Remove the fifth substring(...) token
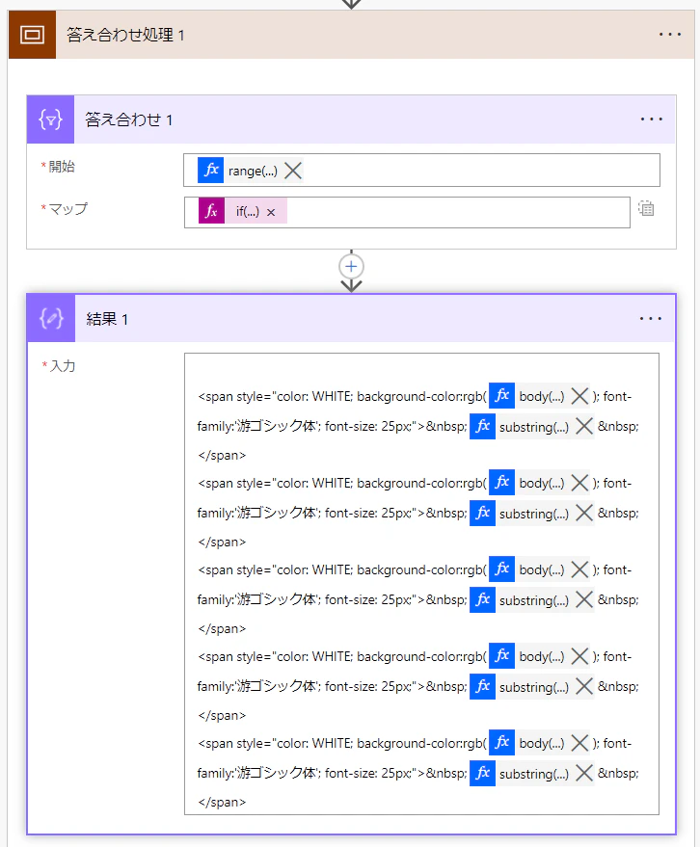The width and height of the screenshot is (700, 847). pos(583,773)
